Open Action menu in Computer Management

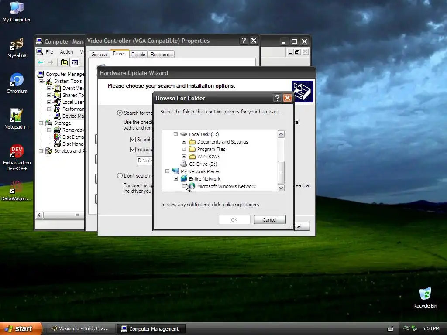66,52
